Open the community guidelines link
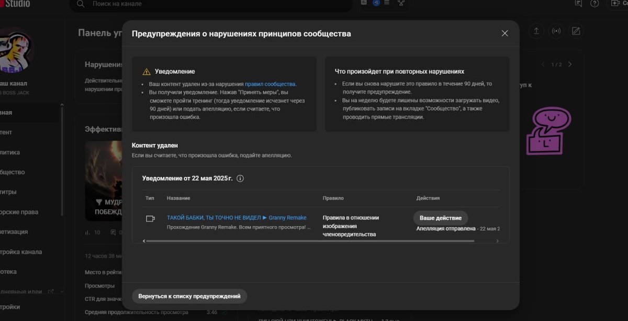The height and width of the screenshot is (321, 628). (271, 84)
